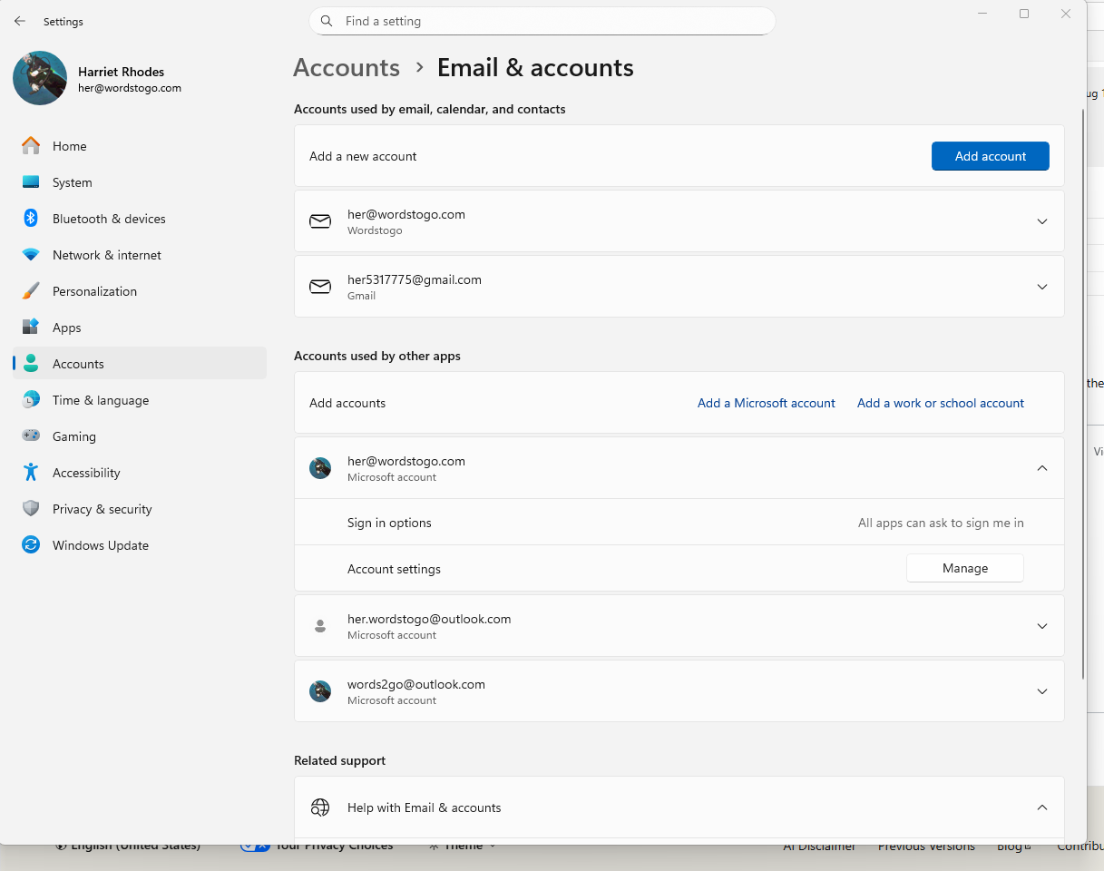Viewport: 1104px width, 871px height.
Task: Click the globe icon next to Help
Action: (x=320, y=807)
